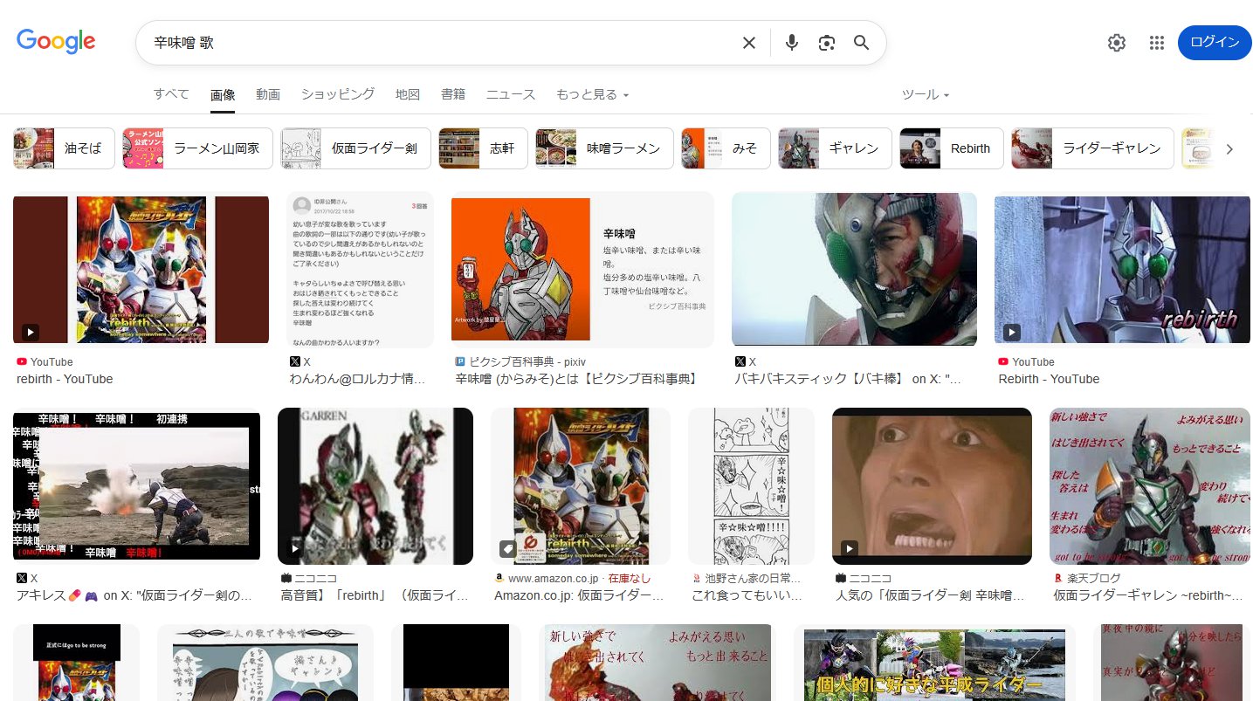Click アキレス on X title link
The width and height of the screenshot is (1253, 701).
pyautogui.click(x=134, y=595)
